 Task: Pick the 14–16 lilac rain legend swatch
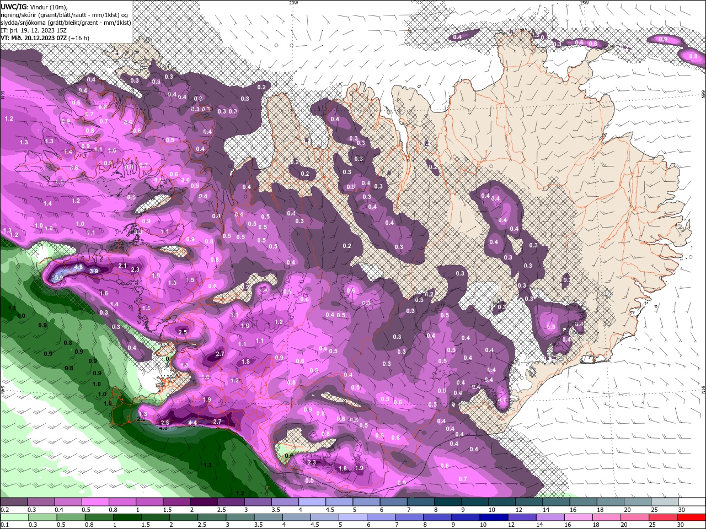point(550,517)
